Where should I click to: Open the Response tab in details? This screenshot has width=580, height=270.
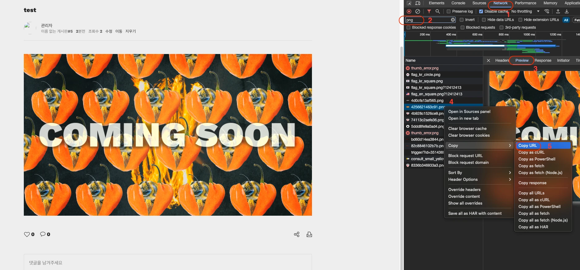(x=543, y=60)
